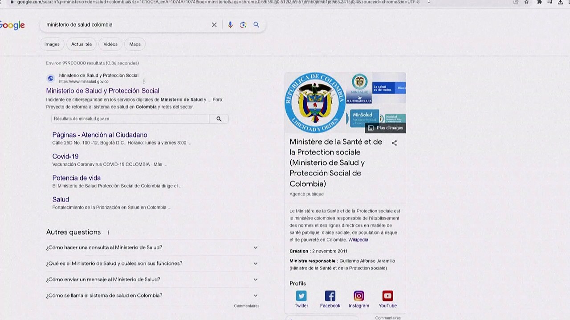The image size is (570, 320).
Task: Open Chrome extensions puzzle icon
Action: (539, 2)
